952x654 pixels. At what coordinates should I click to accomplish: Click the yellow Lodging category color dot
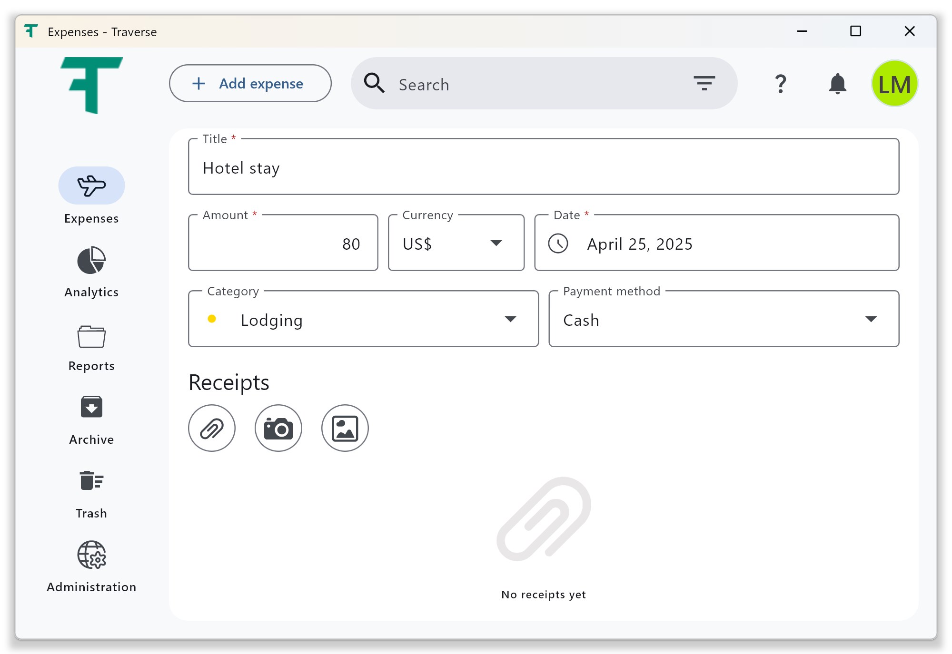click(212, 319)
